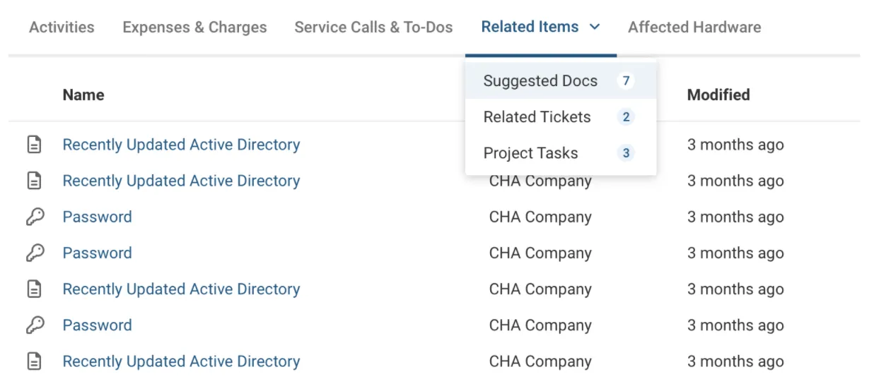Open the last Recently Updated Active Directory link
This screenshot has width=874, height=391.
tap(181, 361)
